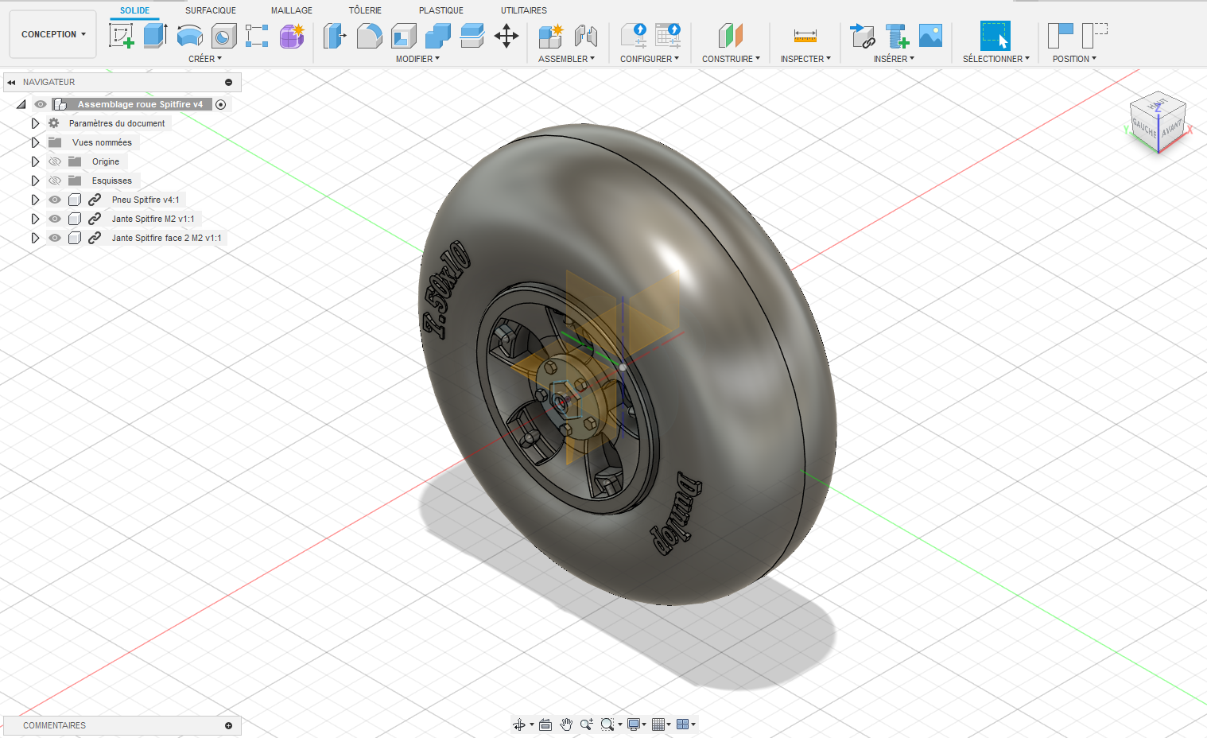The height and width of the screenshot is (738, 1207).
Task: Select the SOLIDE tab
Action: tap(135, 10)
